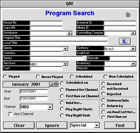Click the Cast input field
Screen dimensions: 140x133
46,69
